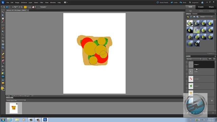217x122 pixels.
Task: Click the Colored Pencil filter thumbnail
Action: coord(190,23)
